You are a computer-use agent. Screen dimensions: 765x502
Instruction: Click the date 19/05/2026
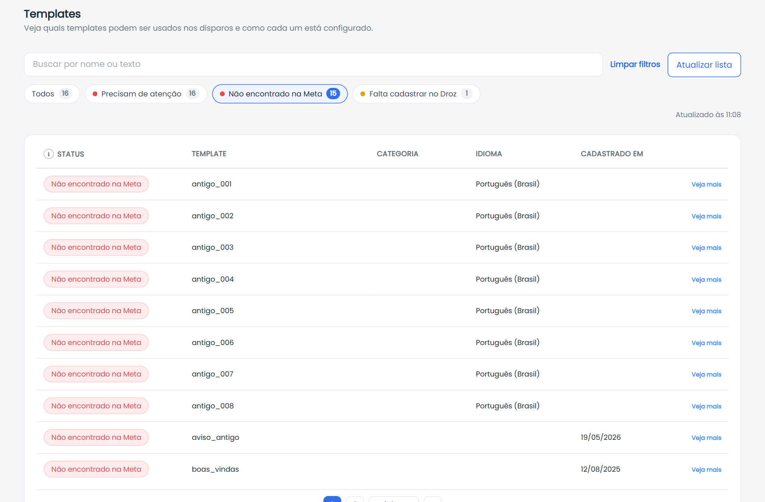[600, 437]
